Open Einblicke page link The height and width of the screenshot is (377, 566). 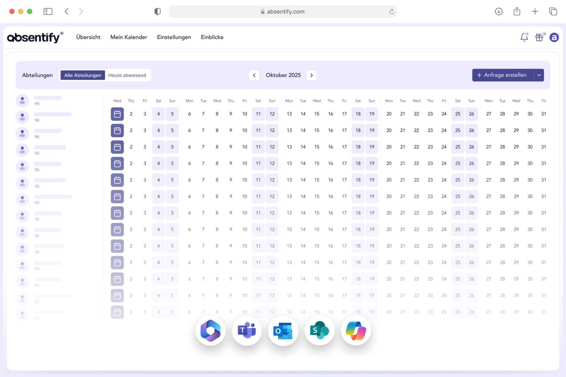(212, 37)
